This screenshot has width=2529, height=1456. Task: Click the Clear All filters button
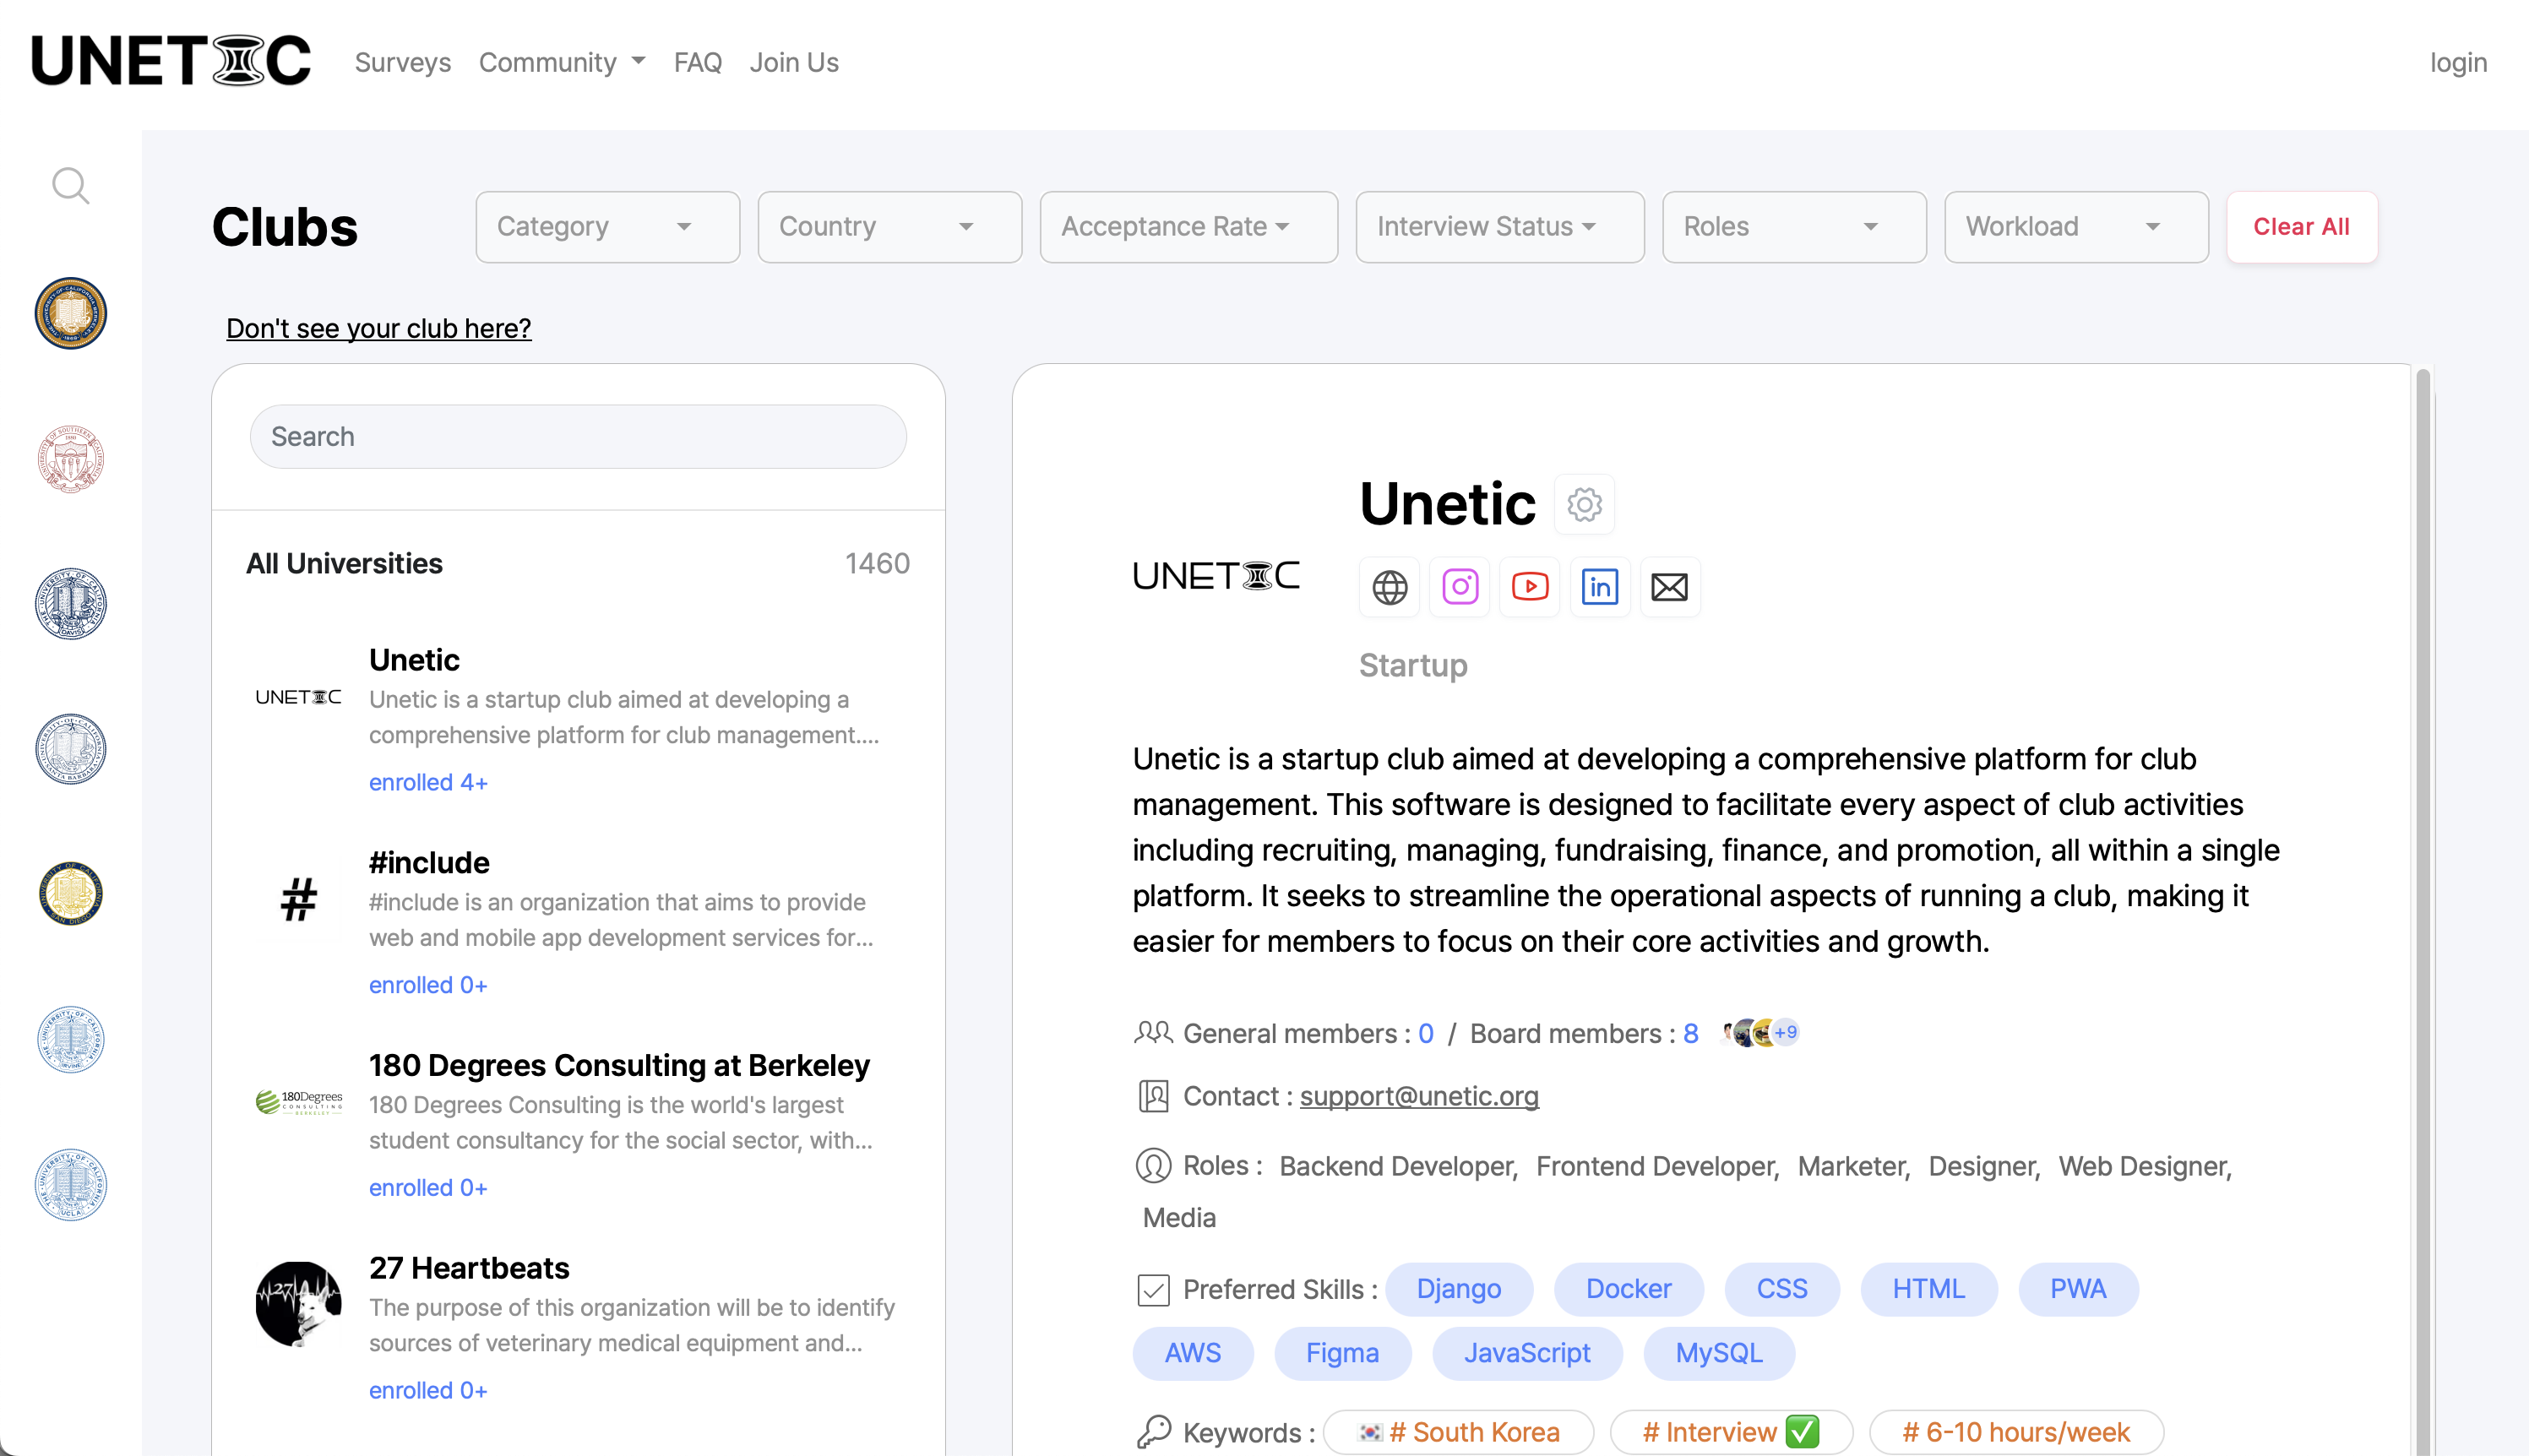click(x=2301, y=226)
